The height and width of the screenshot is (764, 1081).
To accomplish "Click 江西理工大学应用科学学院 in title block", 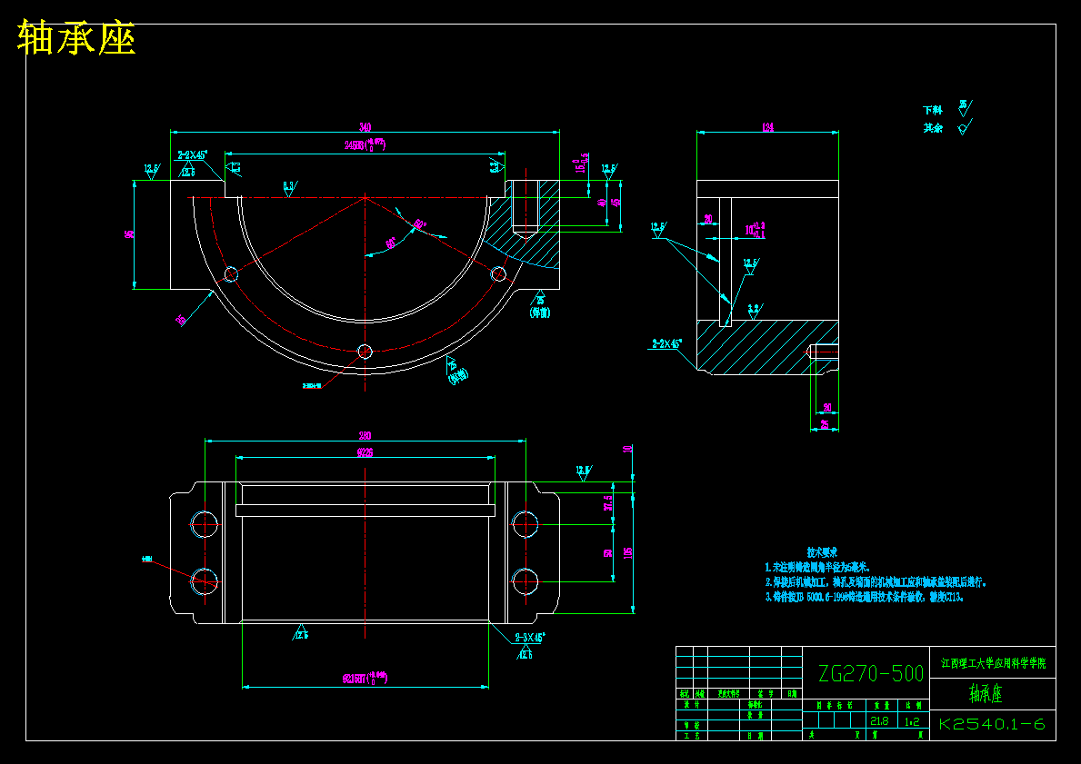I will coord(994,663).
